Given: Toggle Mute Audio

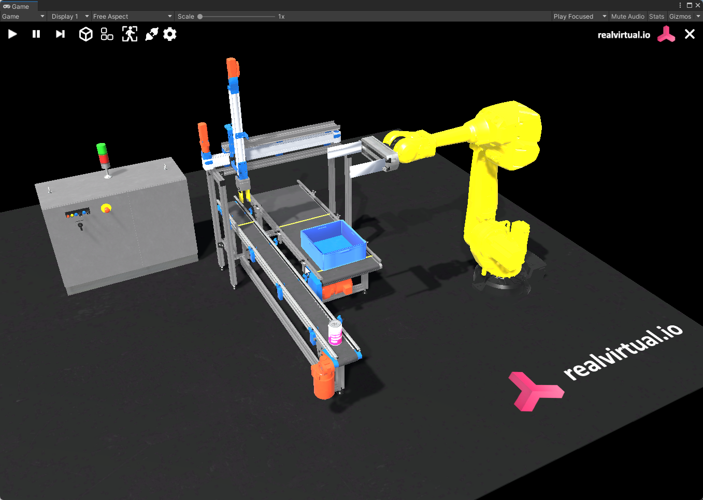Looking at the screenshot, I should [x=627, y=17].
